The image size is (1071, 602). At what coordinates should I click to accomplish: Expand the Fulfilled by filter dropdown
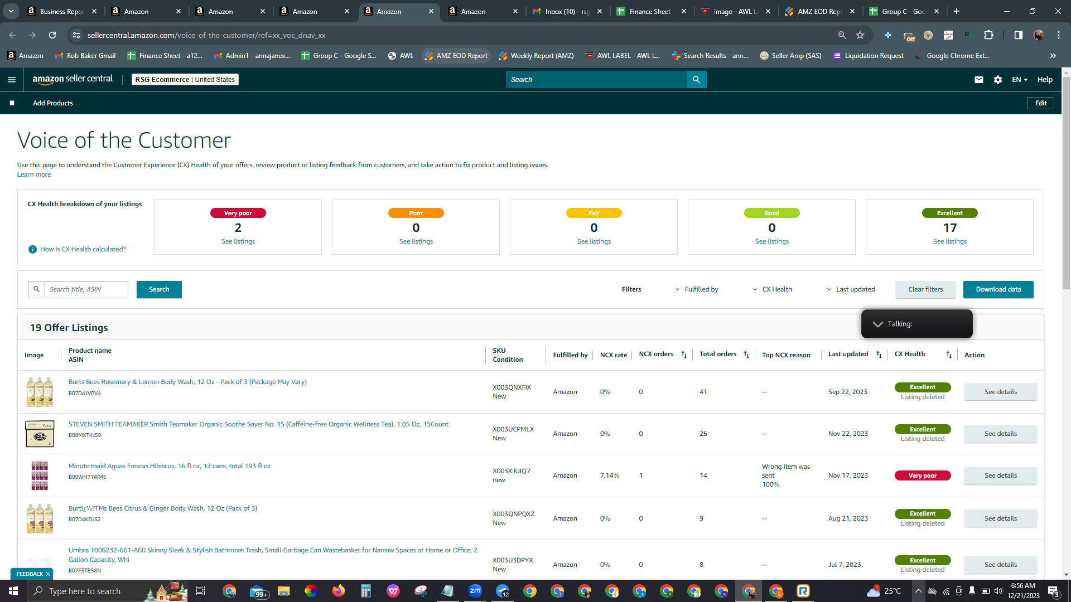click(697, 289)
